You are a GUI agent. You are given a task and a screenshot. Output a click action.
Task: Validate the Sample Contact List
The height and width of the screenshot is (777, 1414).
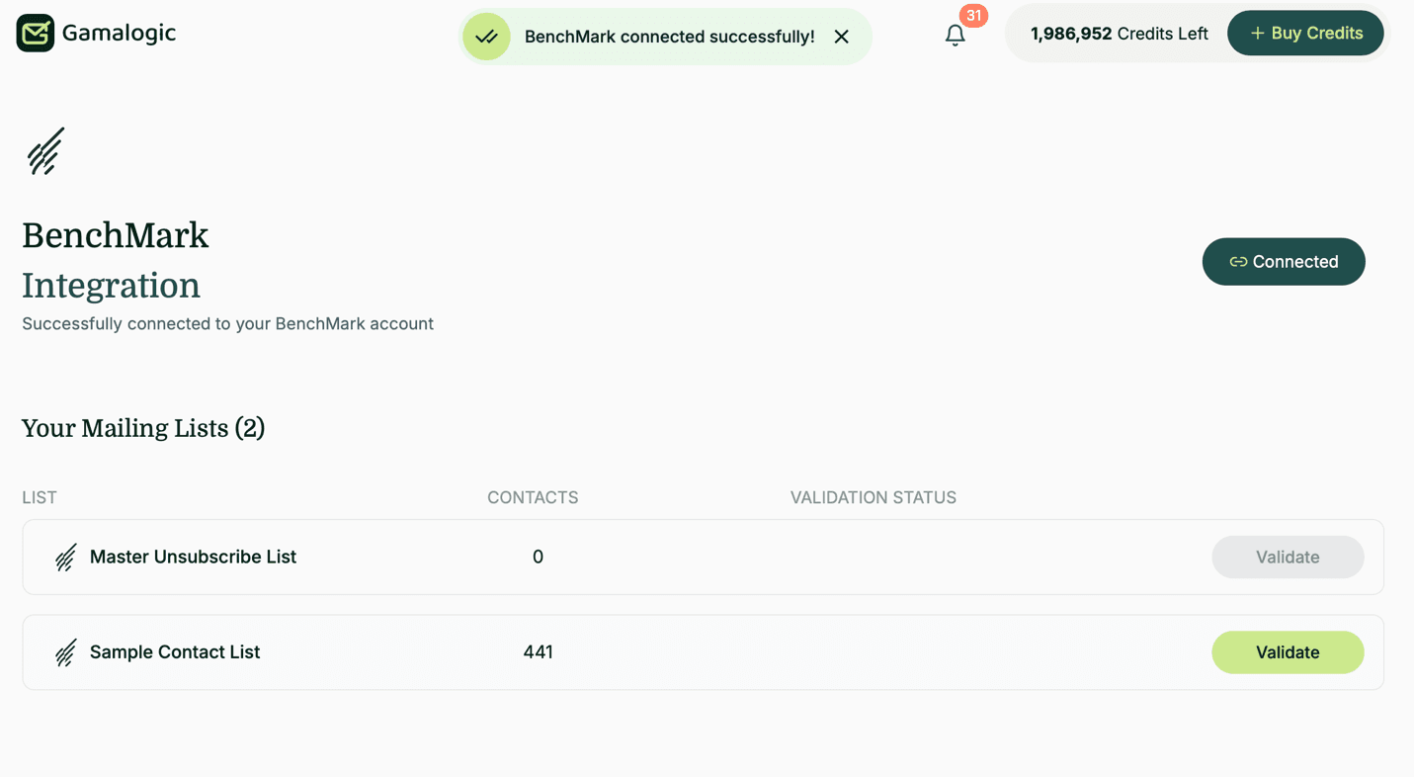1288,652
